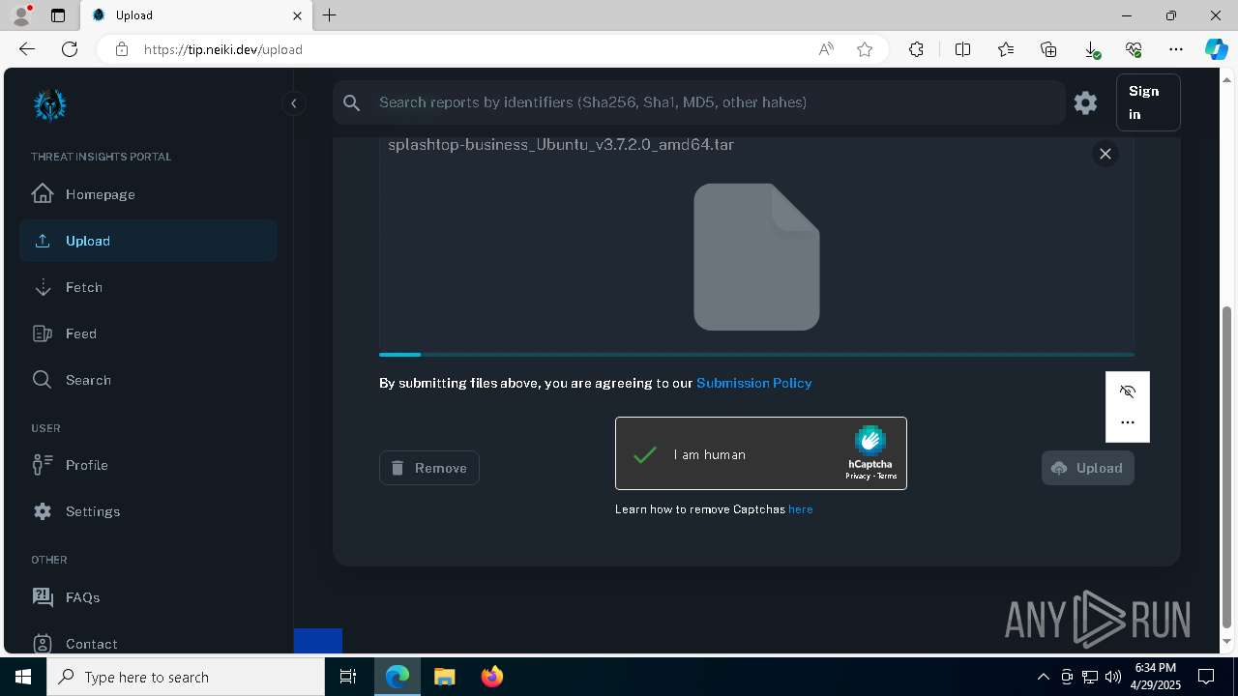The width and height of the screenshot is (1238, 696).
Task: Click the address bar URL
Action: (223, 49)
